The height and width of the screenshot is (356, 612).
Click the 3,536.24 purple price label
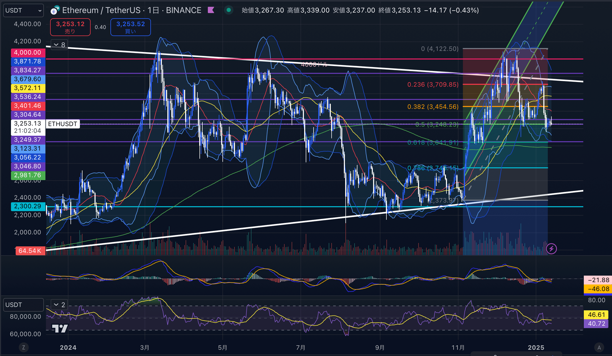click(x=28, y=97)
